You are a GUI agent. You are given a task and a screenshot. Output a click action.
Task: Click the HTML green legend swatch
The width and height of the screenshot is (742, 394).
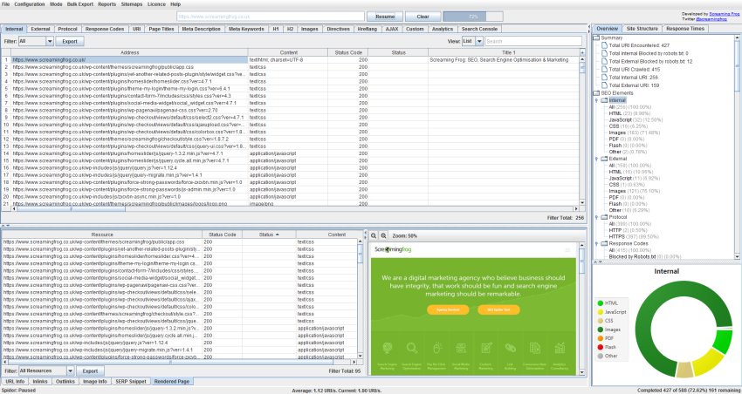click(600, 302)
